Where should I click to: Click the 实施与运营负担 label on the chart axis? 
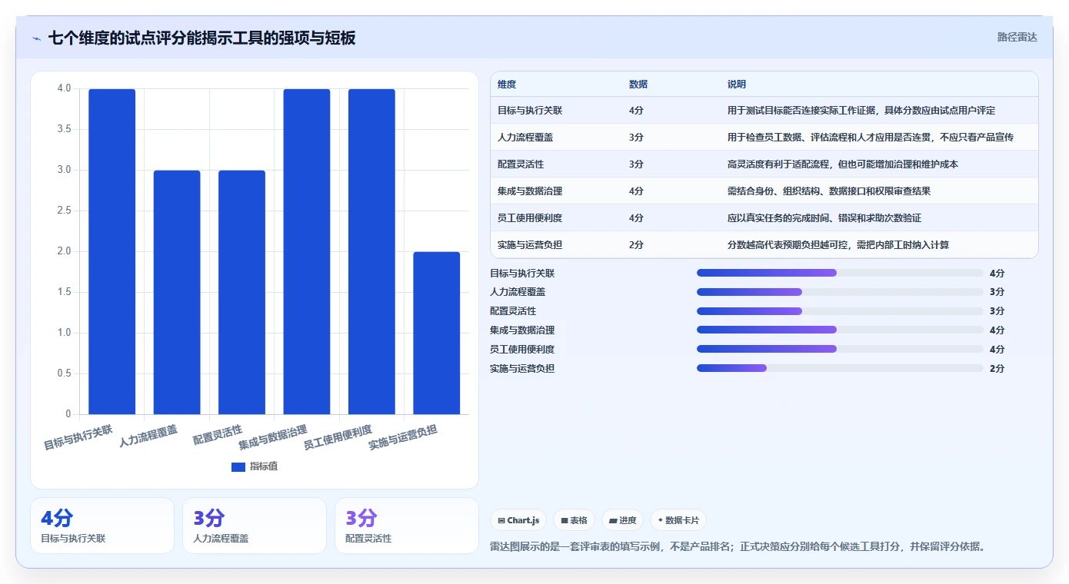click(403, 437)
